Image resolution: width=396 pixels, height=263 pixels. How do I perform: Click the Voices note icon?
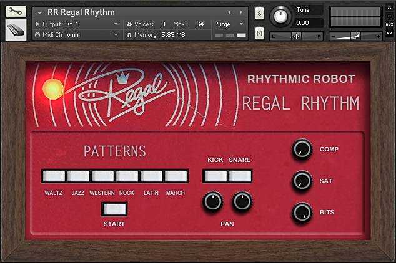tap(129, 24)
